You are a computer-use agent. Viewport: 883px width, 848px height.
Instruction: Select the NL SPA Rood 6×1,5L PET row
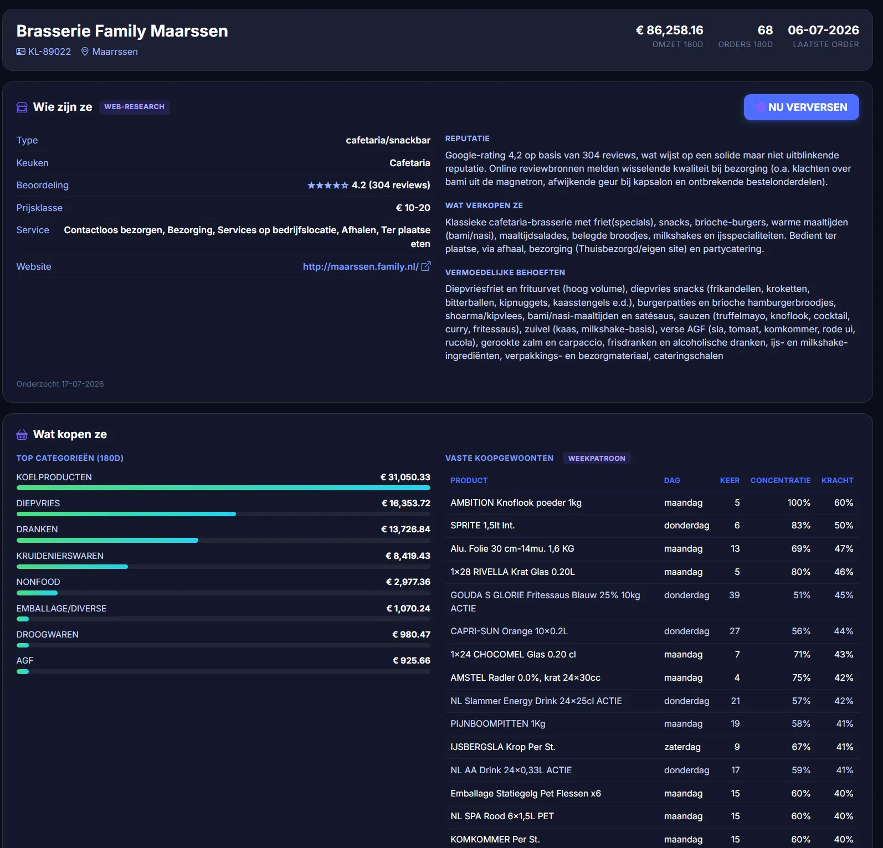click(x=652, y=816)
